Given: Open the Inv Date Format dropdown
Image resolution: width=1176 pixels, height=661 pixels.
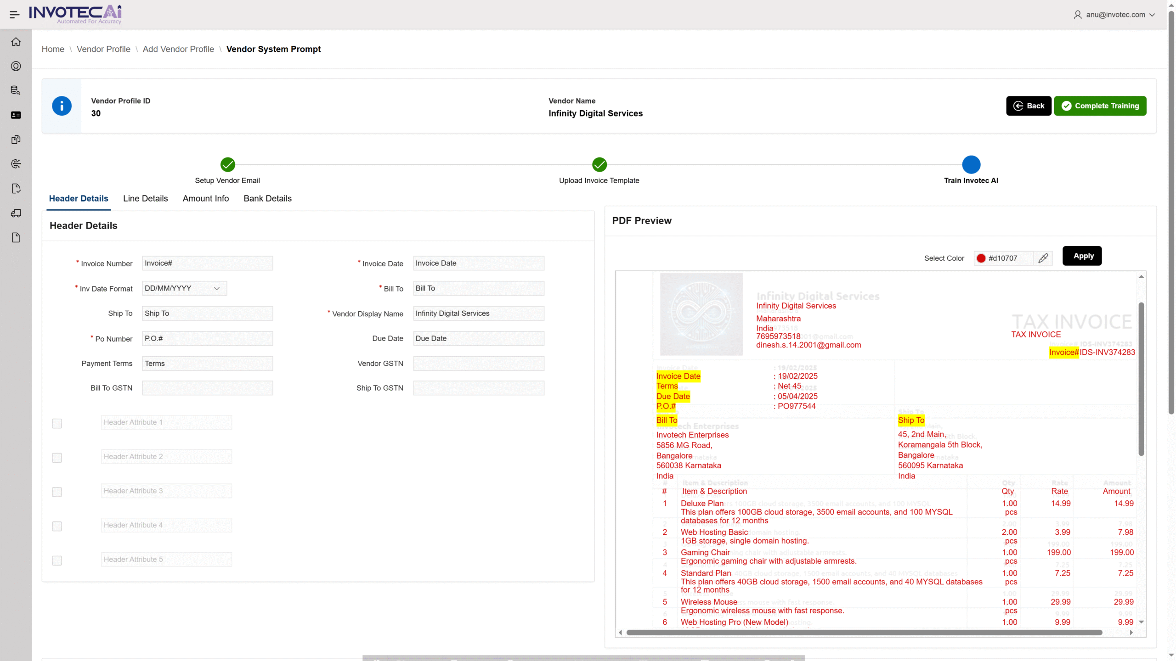Looking at the screenshot, I should (x=184, y=288).
